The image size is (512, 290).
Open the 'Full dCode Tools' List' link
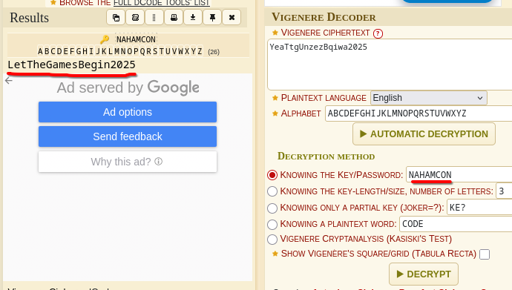pos(161,3)
